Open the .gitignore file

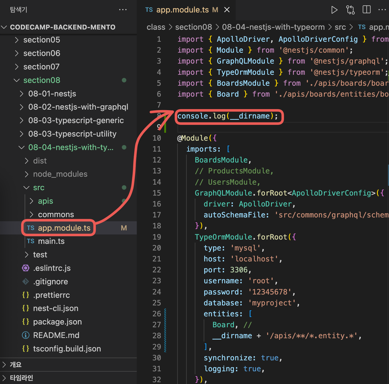(x=68, y=282)
